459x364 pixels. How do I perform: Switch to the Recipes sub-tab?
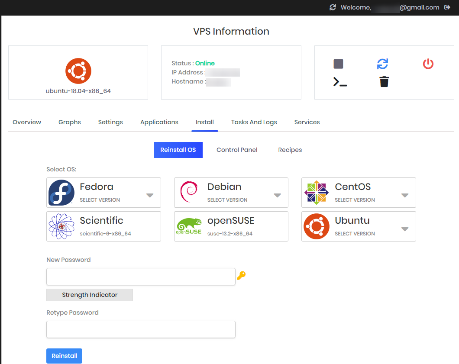click(x=290, y=150)
